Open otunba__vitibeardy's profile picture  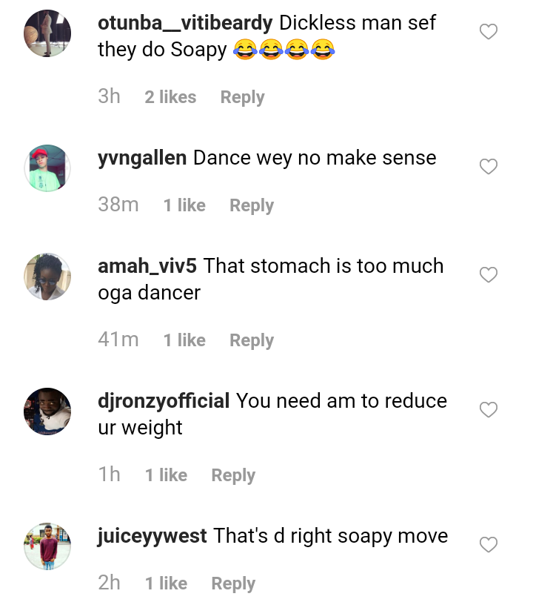(47, 33)
